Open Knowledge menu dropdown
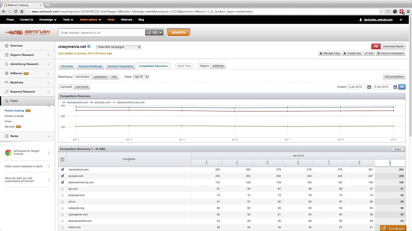This screenshot has width=412, height=231. 48,20
